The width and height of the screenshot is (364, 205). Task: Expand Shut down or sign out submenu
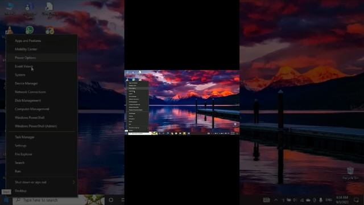tap(42, 182)
